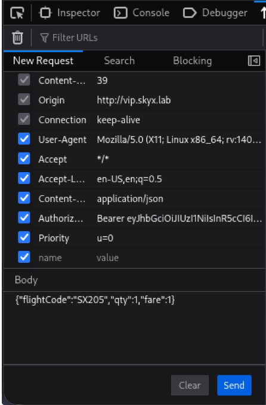Activate the element picker icon

coord(17,13)
